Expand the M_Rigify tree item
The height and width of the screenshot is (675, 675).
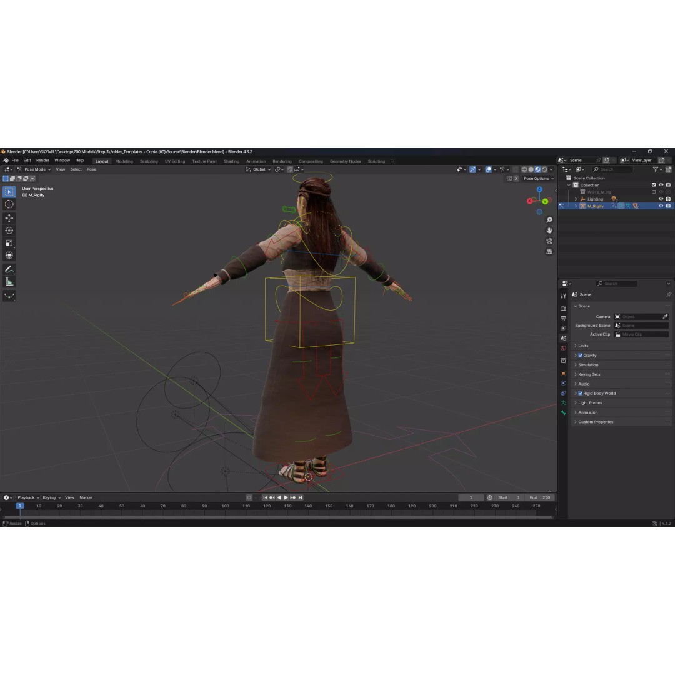pos(576,206)
